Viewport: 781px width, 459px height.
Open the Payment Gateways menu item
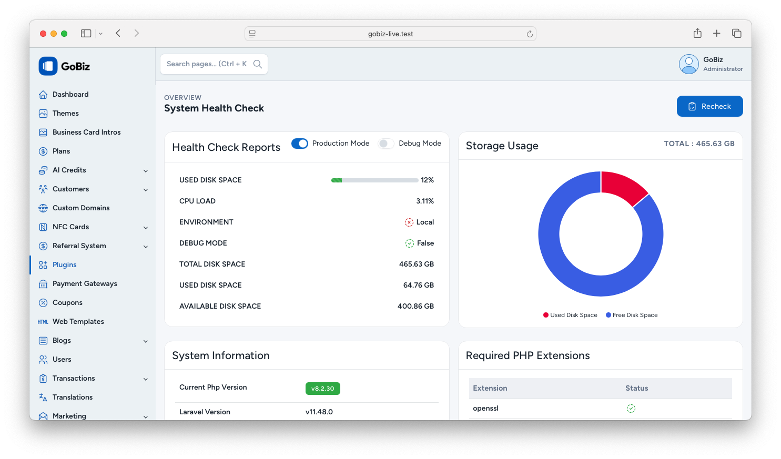[93, 284]
